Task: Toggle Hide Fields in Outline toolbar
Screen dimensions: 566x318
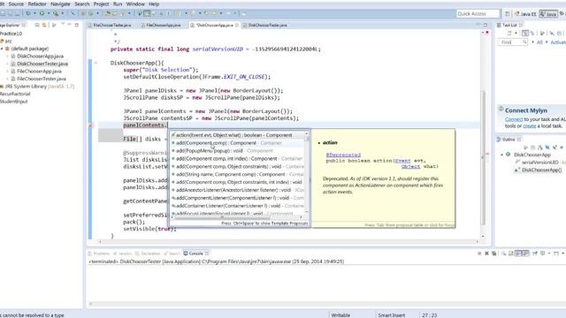Action: point(547,148)
